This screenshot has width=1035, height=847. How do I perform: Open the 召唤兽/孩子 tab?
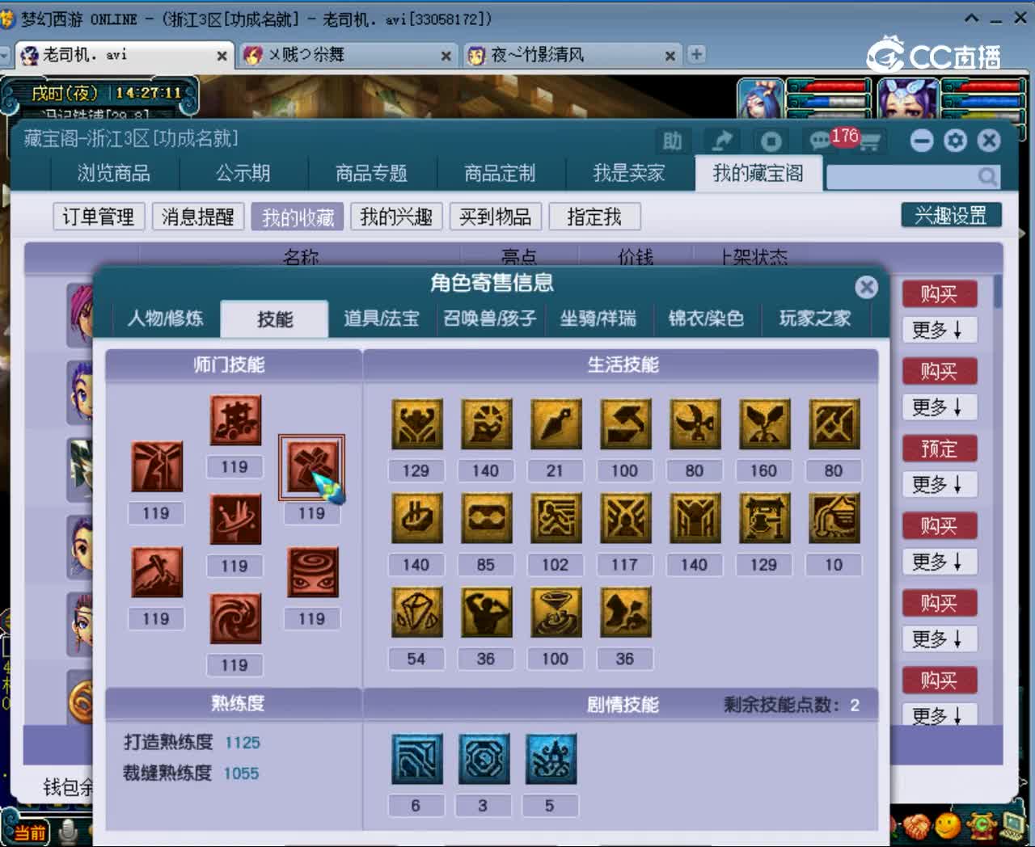pos(490,318)
